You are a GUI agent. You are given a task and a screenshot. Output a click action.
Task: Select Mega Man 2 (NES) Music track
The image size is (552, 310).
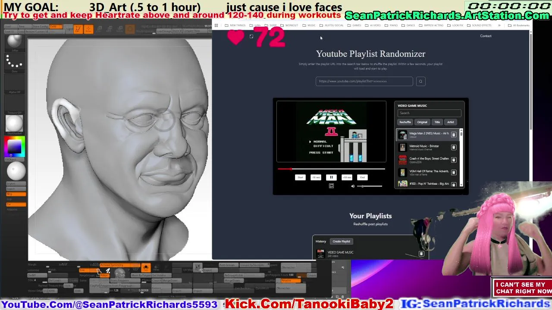point(428,135)
